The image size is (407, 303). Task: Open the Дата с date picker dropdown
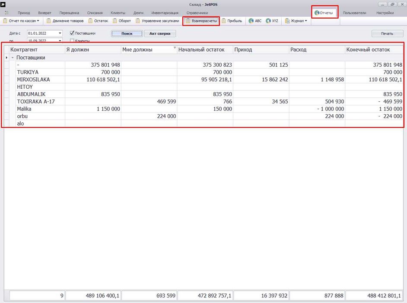pos(60,33)
